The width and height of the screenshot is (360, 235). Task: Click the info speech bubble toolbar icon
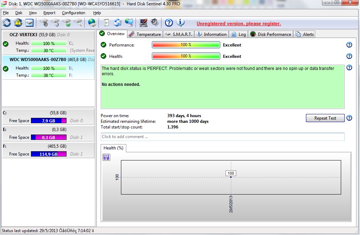click(180, 23)
